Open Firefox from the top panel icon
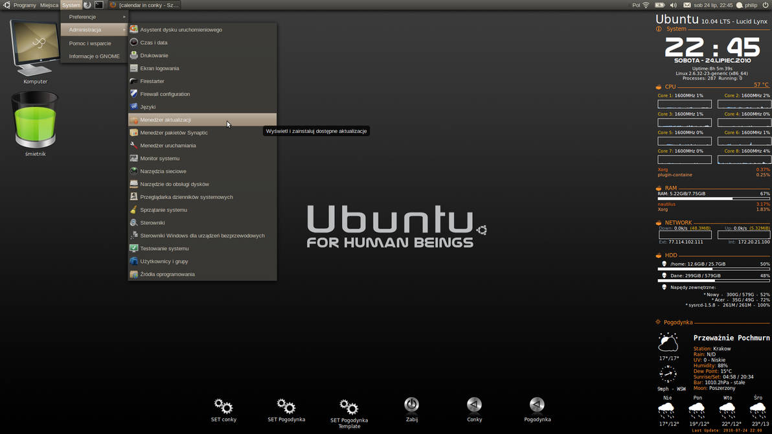 pos(87,5)
